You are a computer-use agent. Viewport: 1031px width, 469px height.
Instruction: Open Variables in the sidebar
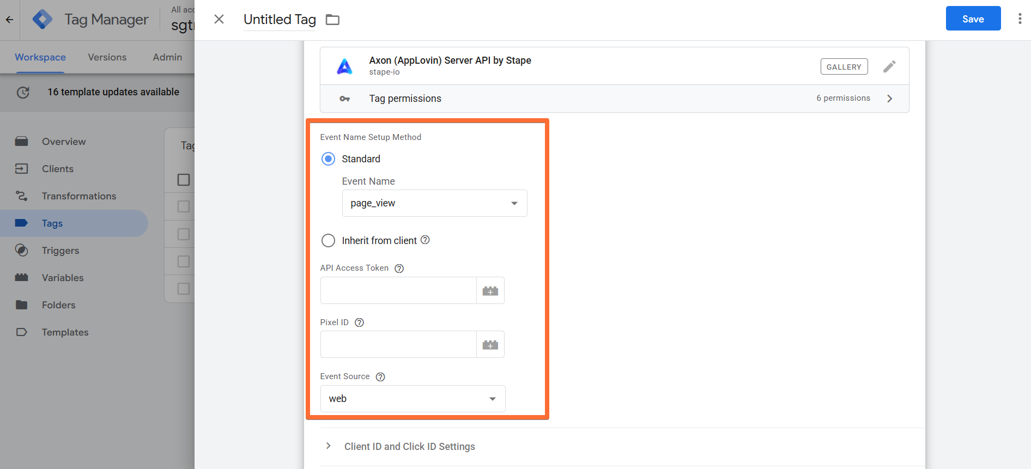coord(63,278)
